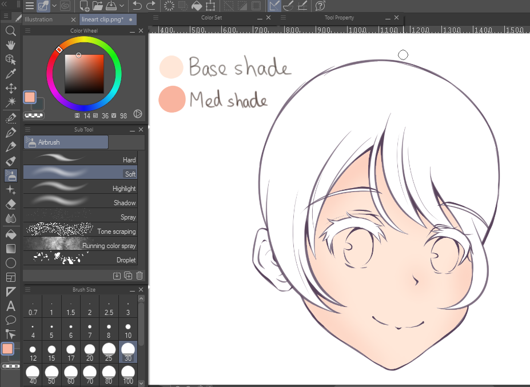The height and width of the screenshot is (387, 530).
Task: Toggle snap to ruler in command bar
Action: (x=274, y=6)
